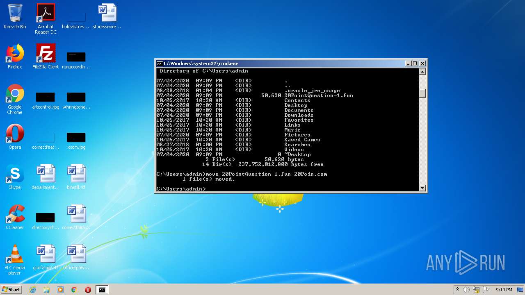525x295 pixels.
Task: Click the cmd scrollbar thumb
Action: 422,93
